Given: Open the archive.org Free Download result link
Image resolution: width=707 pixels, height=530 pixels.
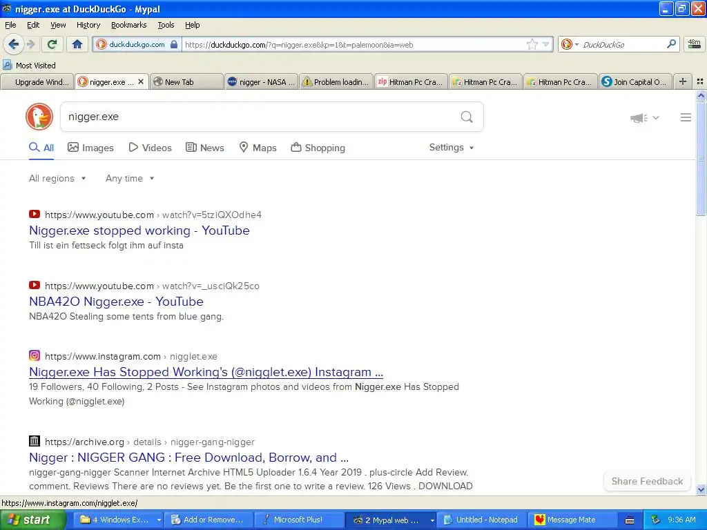Looking at the screenshot, I should 189,458.
